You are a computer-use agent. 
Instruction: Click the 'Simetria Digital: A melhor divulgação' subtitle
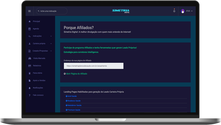pyautogui.click(x=97, y=32)
